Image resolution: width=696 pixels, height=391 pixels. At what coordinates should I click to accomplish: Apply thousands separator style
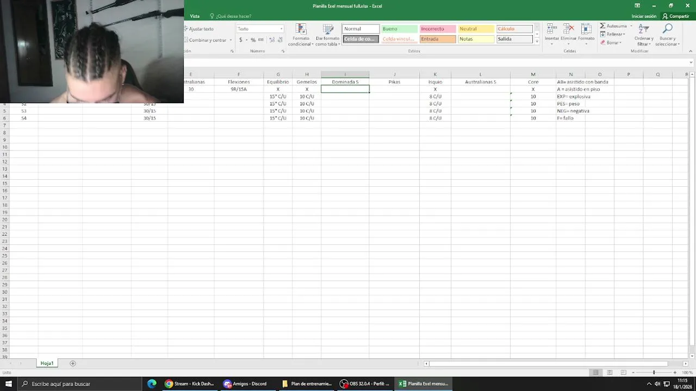pyautogui.click(x=261, y=40)
